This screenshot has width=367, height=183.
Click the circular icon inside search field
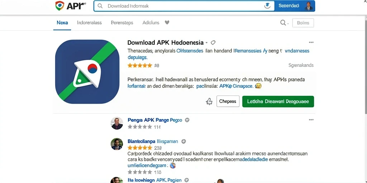(267, 6)
